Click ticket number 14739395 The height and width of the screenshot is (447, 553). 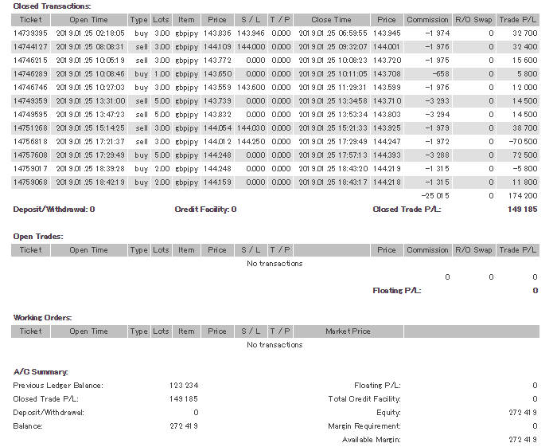click(30, 33)
